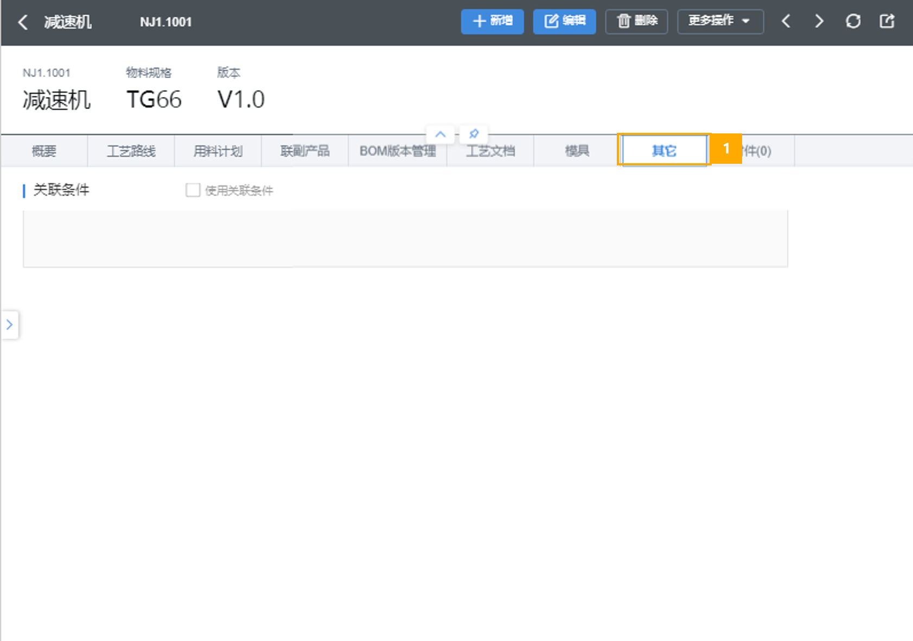Click the refresh icon
Image resolution: width=913 pixels, height=641 pixels.
tap(853, 22)
